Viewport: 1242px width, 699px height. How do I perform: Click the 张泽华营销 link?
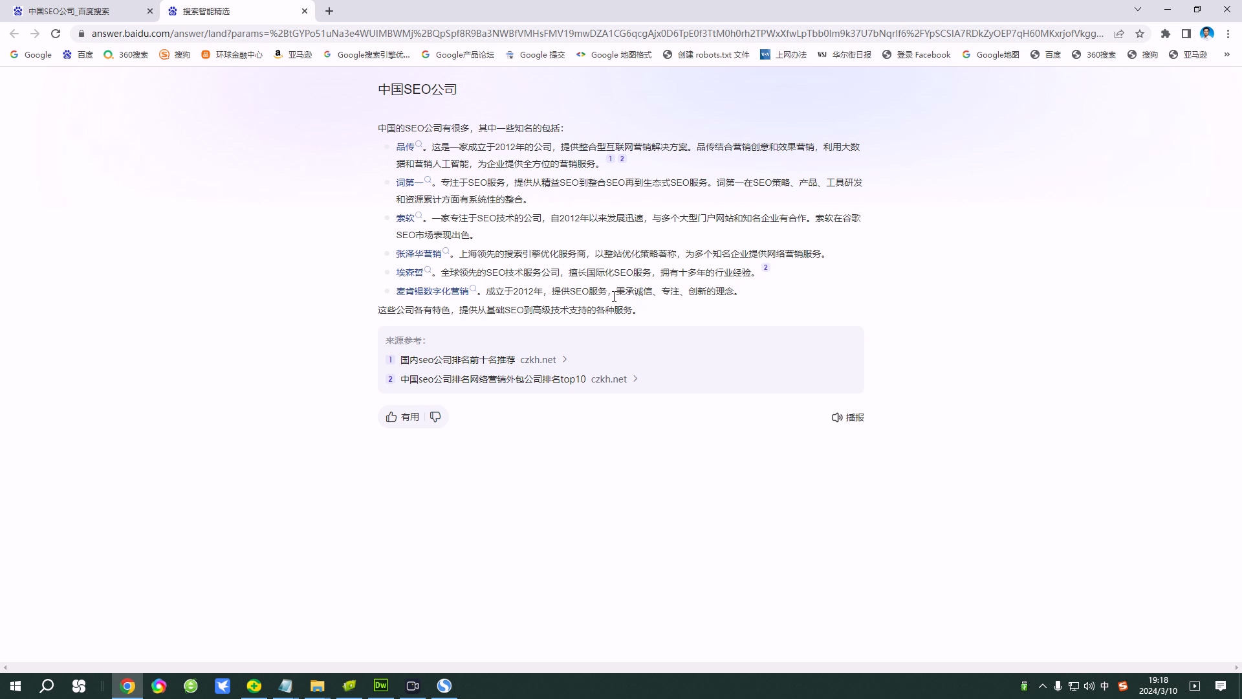pyautogui.click(x=419, y=254)
